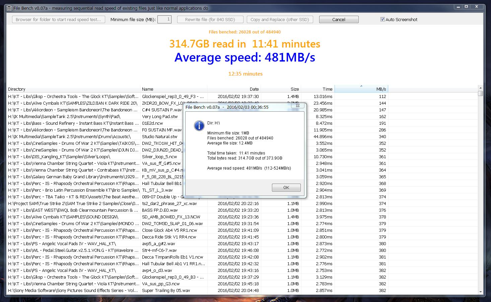The width and height of the screenshot is (491, 302).
Task: Click the SD_AMB_BOWED_FX_13.NCW file name
Action: (171, 217)
